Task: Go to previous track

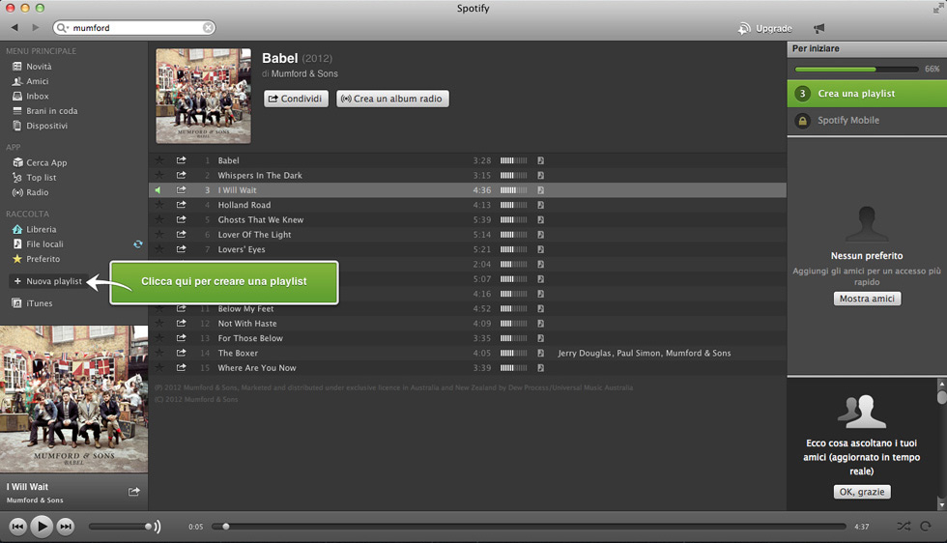Action: (17, 527)
